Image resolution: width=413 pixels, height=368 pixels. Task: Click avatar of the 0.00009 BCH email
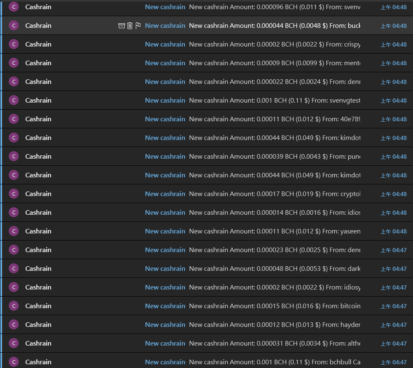click(x=14, y=63)
